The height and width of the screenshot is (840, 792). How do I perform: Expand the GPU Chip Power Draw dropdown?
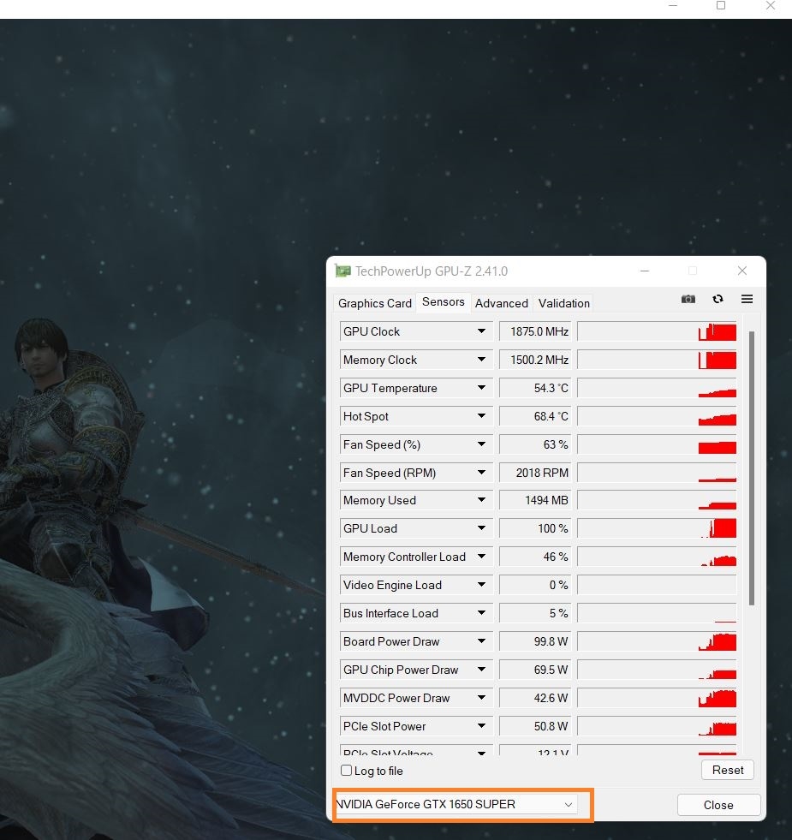point(481,670)
